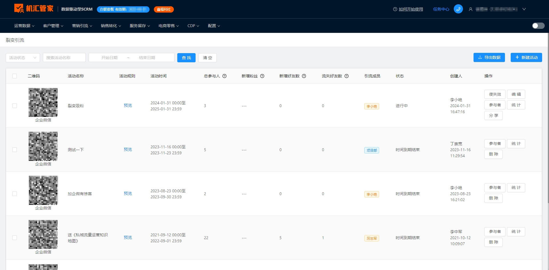Click the 结束日期 date field
The width and height of the screenshot is (549, 270).
[147, 58]
